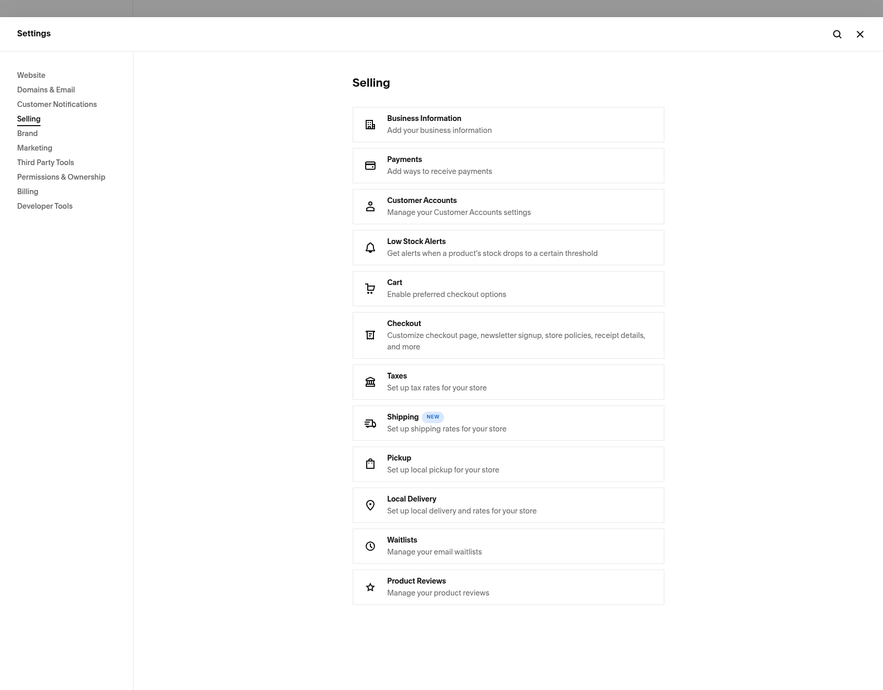This screenshot has height=690, width=883.
Task: Open Developer Tools settings
Action: click(x=45, y=206)
